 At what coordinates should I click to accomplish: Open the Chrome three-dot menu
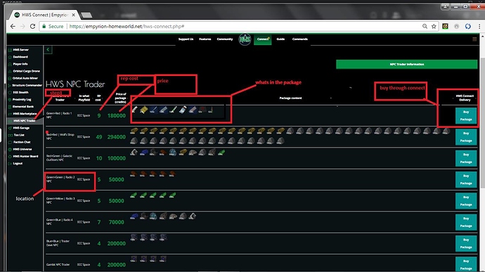pyautogui.click(x=479, y=26)
